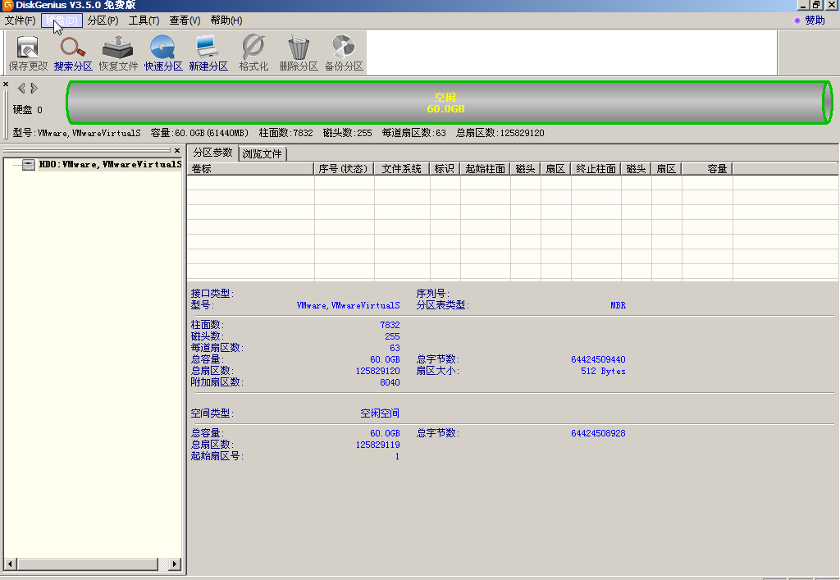Screen dimensions: 840x580
Task: Start 快速分区 (Quick Partition) from the toolbar
Action: [163, 53]
